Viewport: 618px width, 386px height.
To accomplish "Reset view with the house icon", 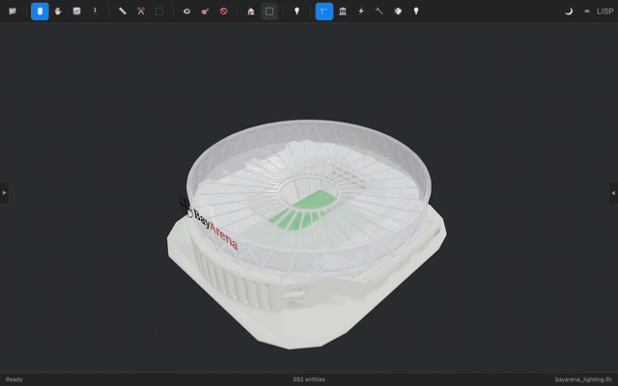I will click(251, 11).
